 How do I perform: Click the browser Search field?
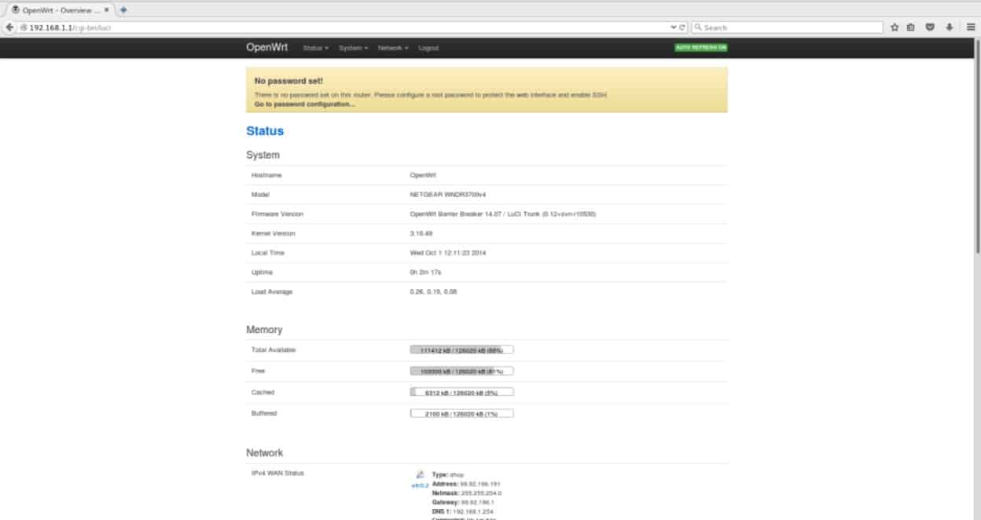[x=787, y=27]
